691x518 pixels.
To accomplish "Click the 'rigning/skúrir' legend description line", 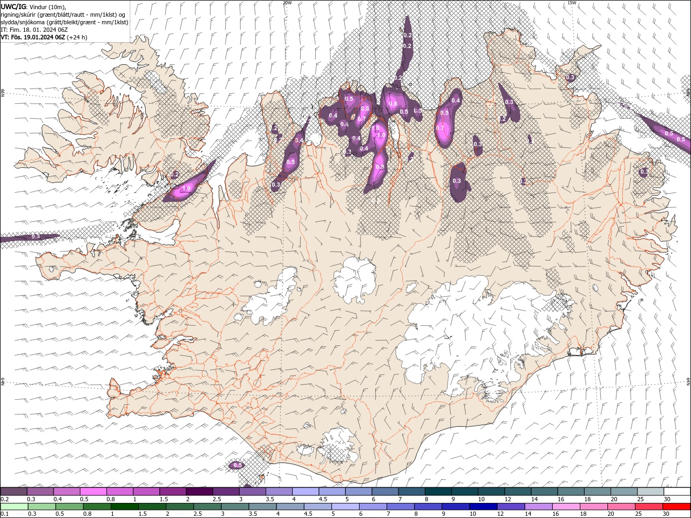I will pyautogui.click(x=63, y=15).
